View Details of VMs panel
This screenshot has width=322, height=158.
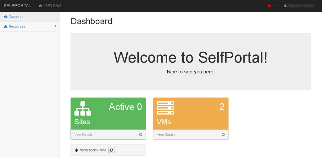191,135
